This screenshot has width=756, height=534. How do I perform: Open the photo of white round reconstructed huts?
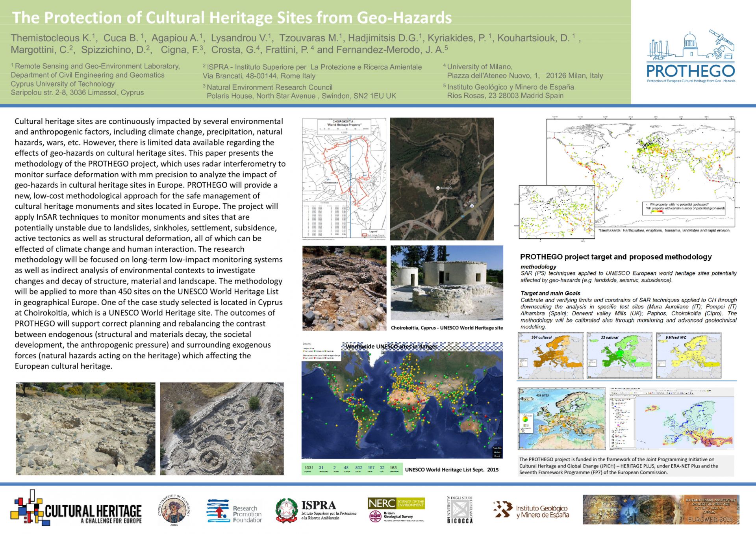click(x=447, y=283)
